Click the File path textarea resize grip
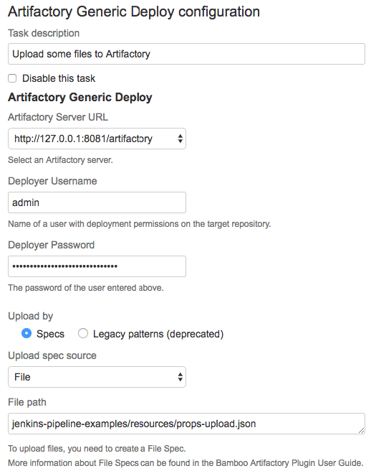This screenshot has width=371, height=471. (x=362, y=431)
